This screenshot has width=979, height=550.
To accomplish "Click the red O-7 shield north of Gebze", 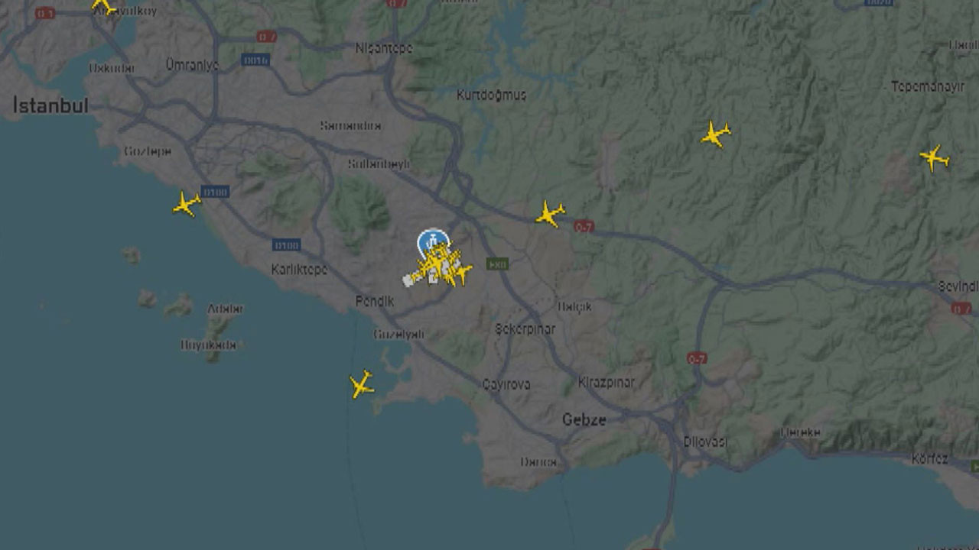I will coord(697,358).
